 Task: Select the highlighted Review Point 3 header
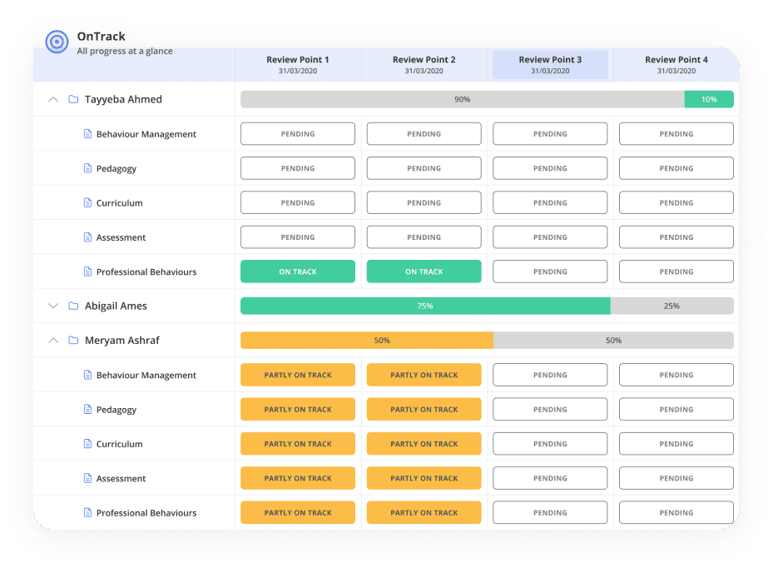pos(550,65)
